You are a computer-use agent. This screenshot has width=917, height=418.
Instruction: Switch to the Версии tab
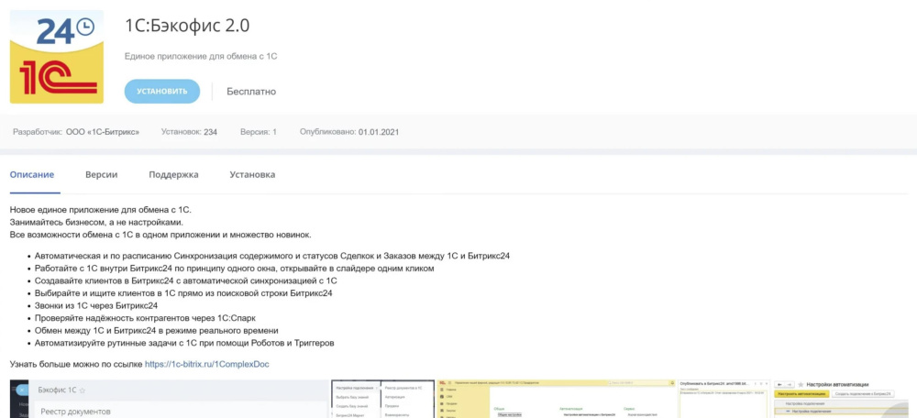coord(101,174)
